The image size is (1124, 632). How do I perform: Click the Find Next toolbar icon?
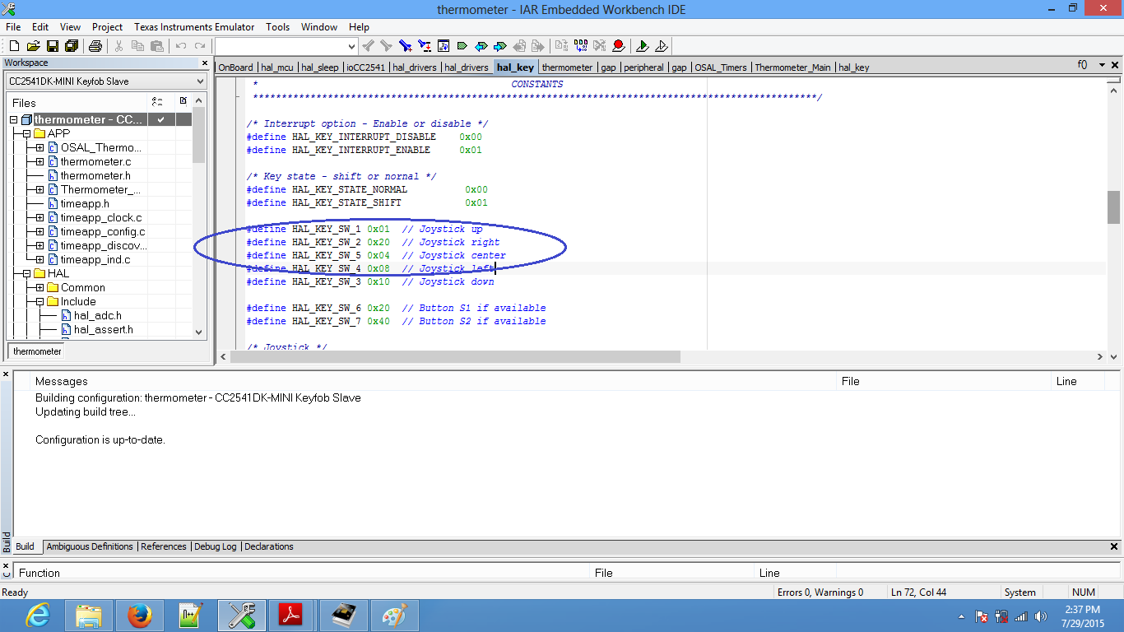pos(386,46)
